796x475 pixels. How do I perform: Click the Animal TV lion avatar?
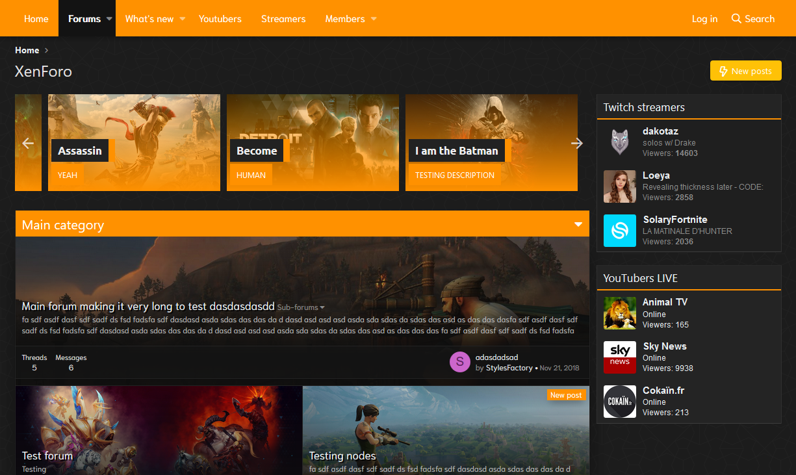pos(620,313)
